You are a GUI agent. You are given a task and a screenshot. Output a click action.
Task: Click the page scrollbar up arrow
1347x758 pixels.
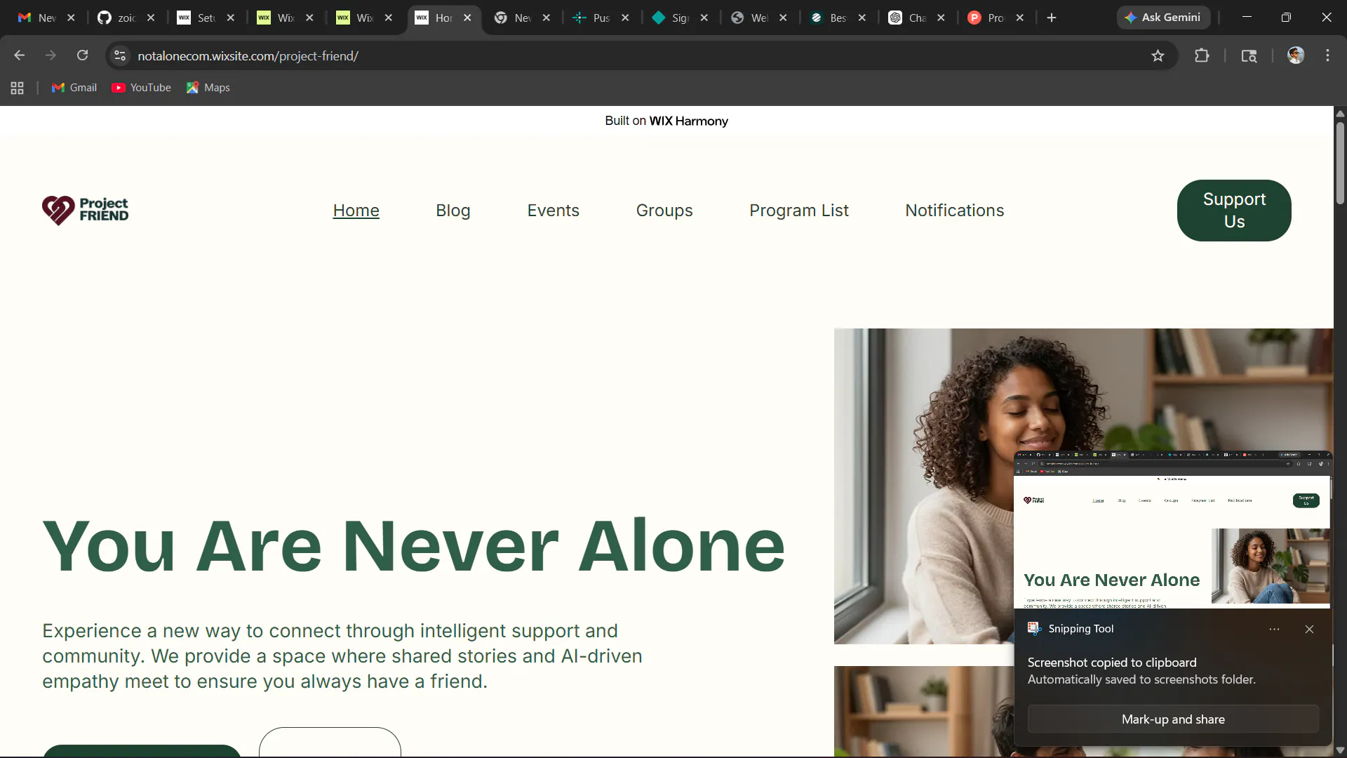(1340, 113)
